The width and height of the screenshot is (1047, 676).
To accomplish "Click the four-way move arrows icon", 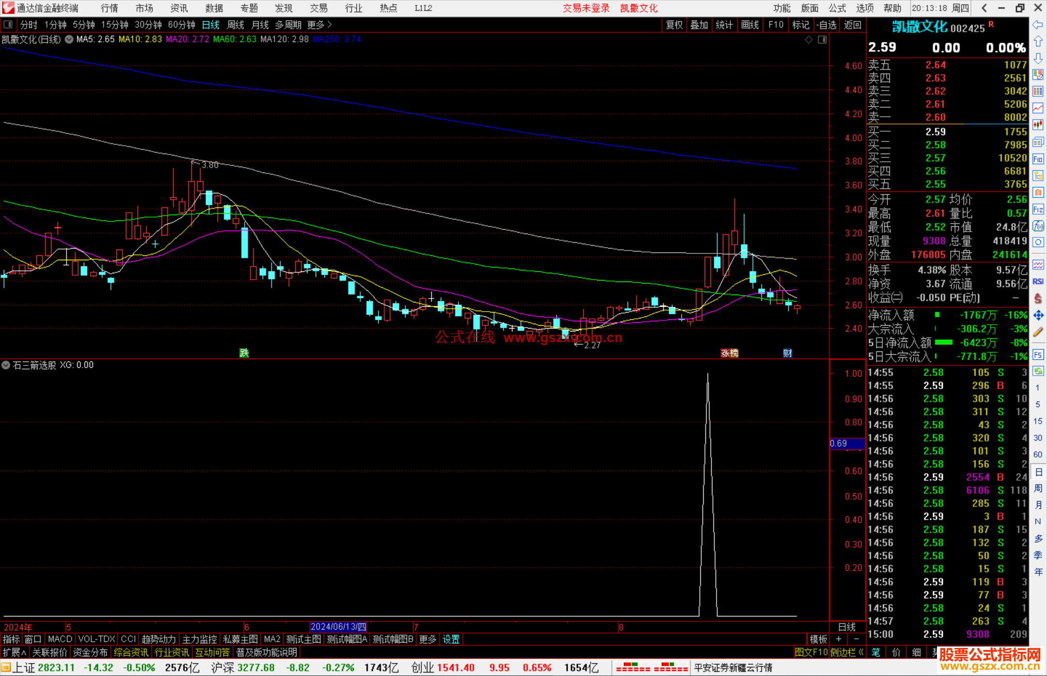I will tap(1038, 315).
